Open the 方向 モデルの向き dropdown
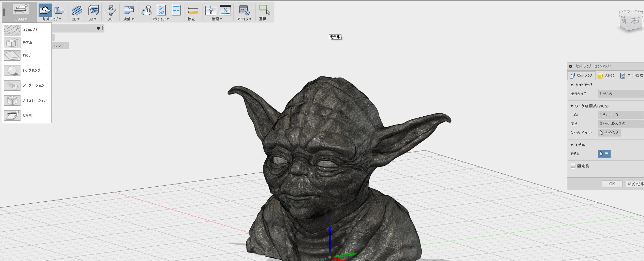 (621, 115)
